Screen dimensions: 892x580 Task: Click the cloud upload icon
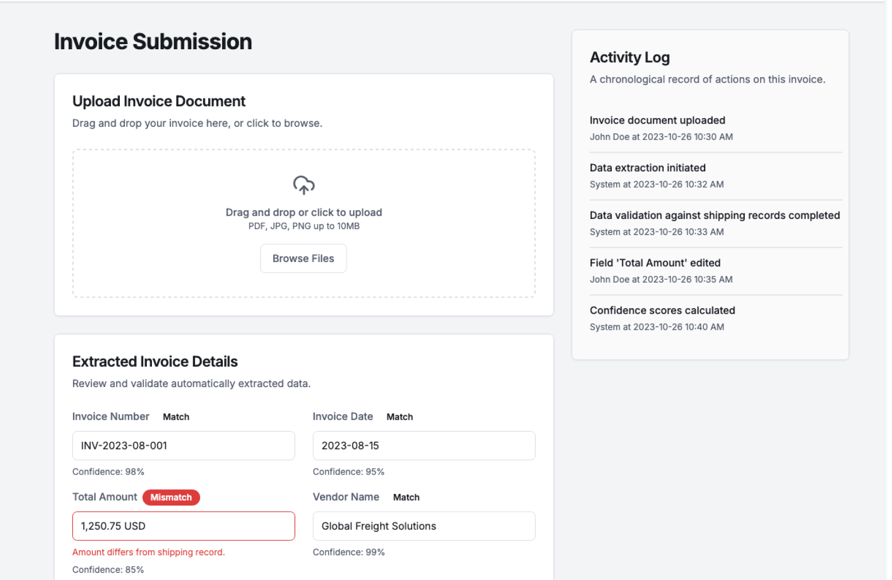click(303, 185)
